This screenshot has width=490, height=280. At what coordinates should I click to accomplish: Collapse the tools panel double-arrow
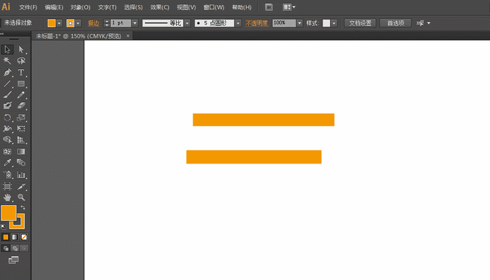[x=2, y=33]
